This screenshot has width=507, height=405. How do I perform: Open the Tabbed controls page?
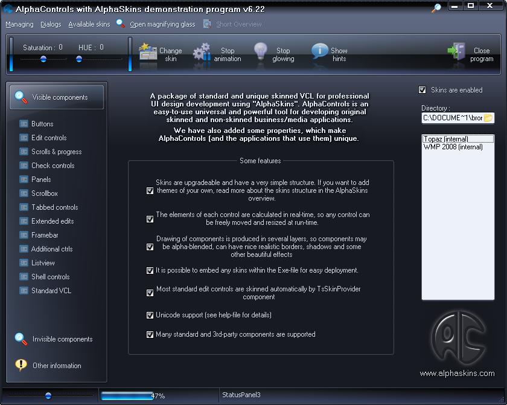[54, 207]
